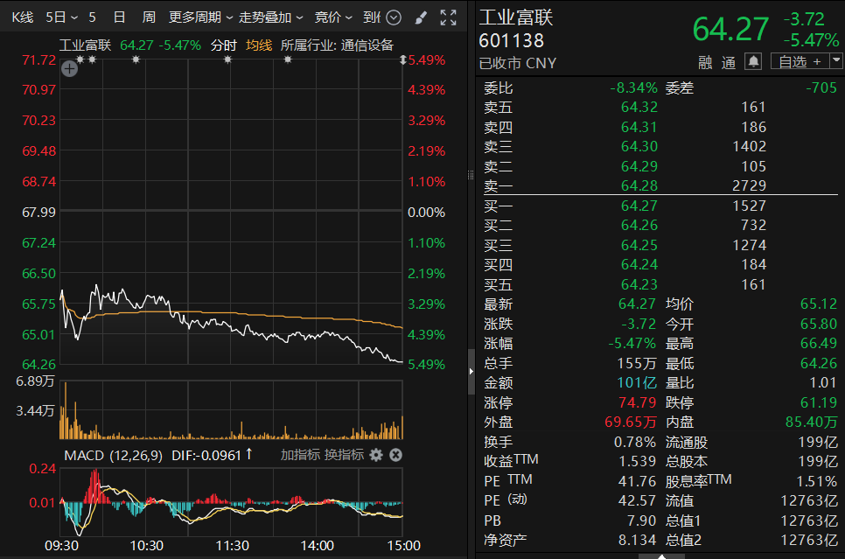This screenshot has height=559, width=845.
Task: Click the 融 margin trading tag
Action: [705, 63]
